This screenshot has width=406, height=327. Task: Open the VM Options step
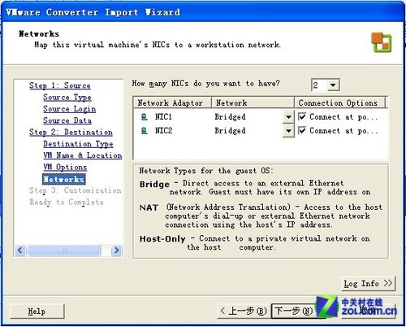coord(65,167)
